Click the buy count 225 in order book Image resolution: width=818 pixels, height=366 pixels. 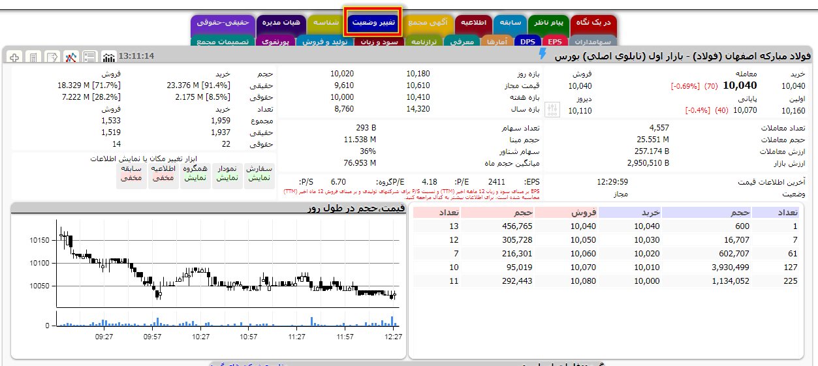790,281
